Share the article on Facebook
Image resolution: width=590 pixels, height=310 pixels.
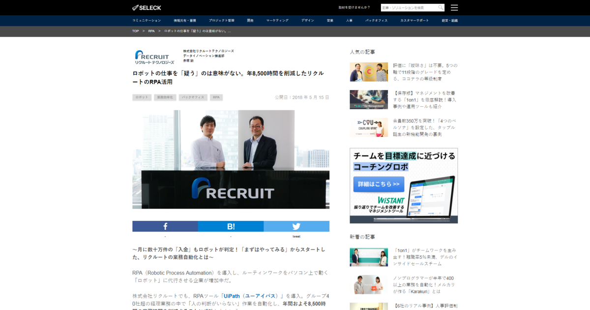point(165,226)
